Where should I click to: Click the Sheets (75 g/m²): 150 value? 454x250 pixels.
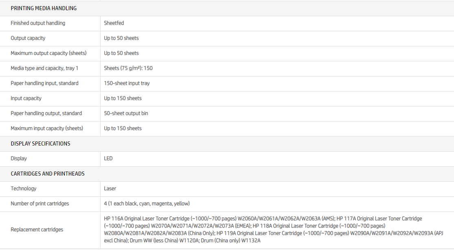click(128, 68)
